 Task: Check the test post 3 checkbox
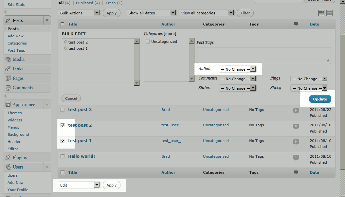pyautogui.click(x=63, y=110)
